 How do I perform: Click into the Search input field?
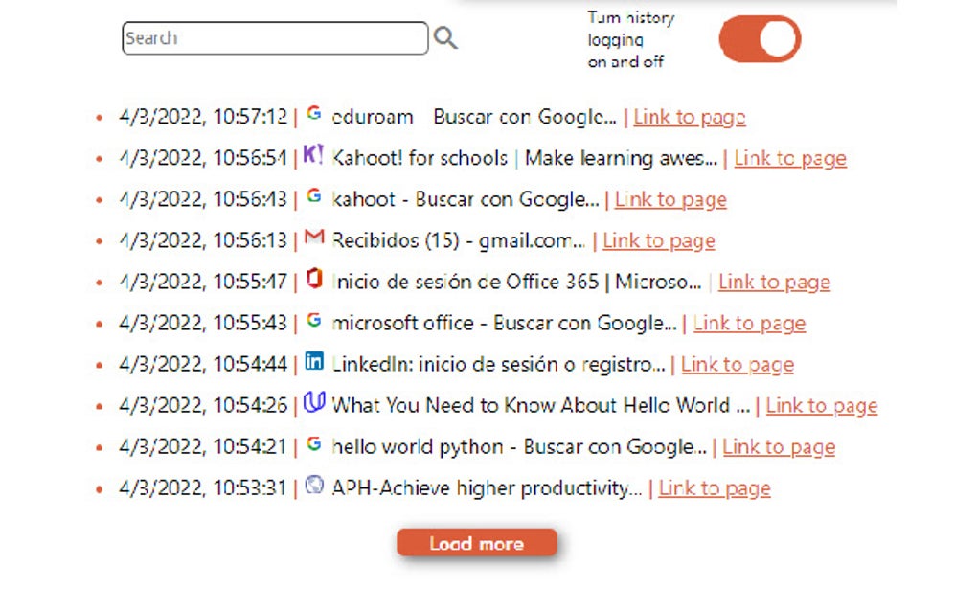pyautogui.click(x=275, y=38)
